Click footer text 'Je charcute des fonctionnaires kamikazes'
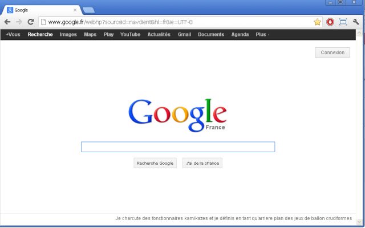The width and height of the screenshot is (365, 228). coord(161,218)
